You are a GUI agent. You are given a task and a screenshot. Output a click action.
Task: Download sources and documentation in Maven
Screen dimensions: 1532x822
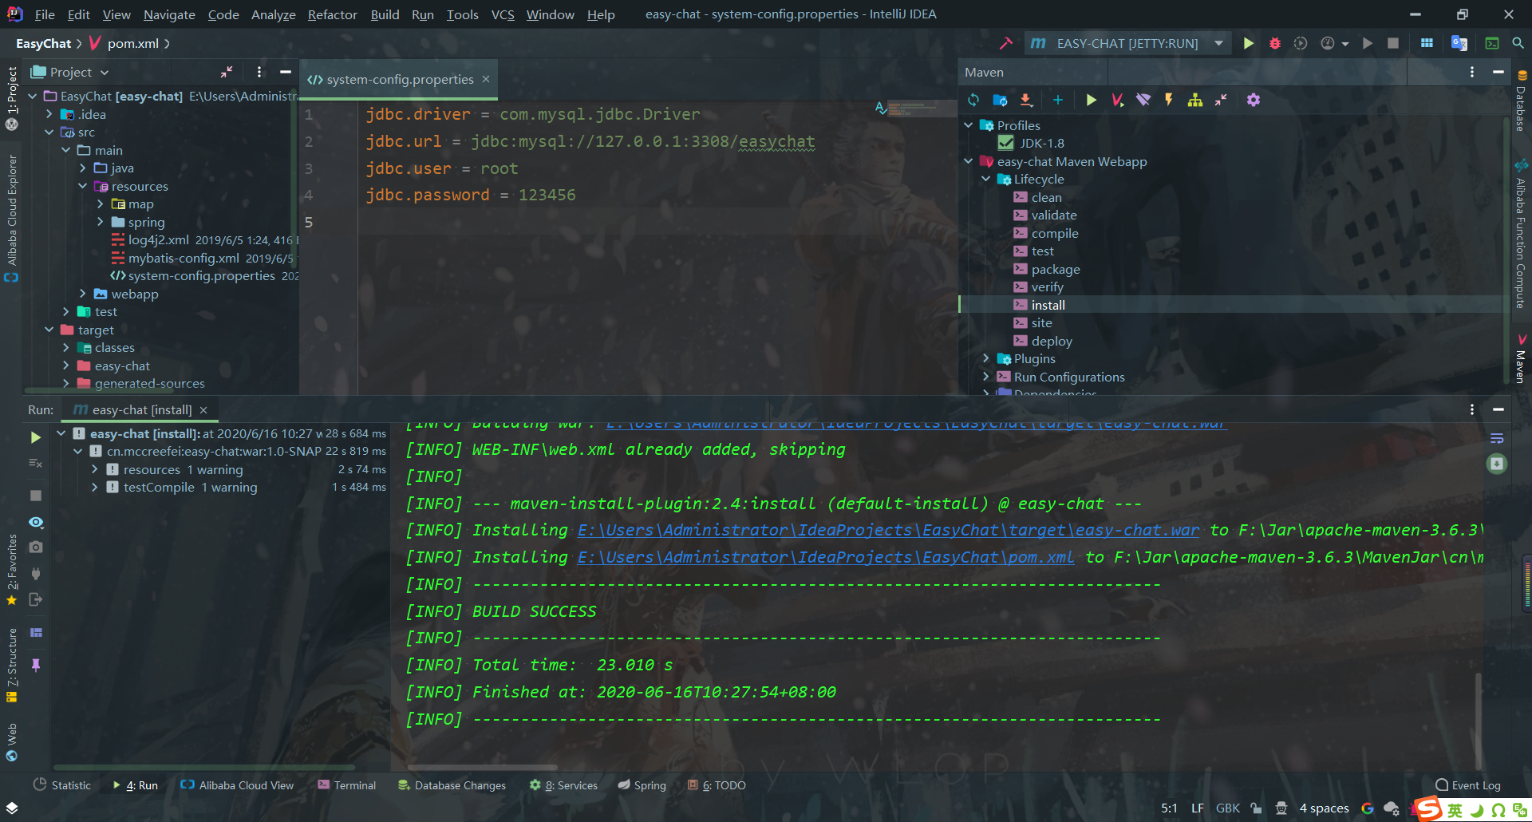(x=1026, y=100)
